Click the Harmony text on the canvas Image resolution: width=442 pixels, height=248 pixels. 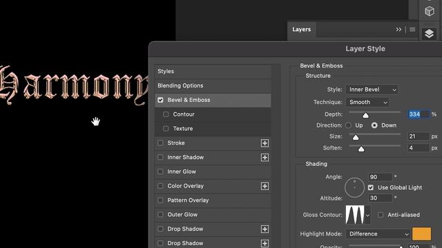(74, 85)
